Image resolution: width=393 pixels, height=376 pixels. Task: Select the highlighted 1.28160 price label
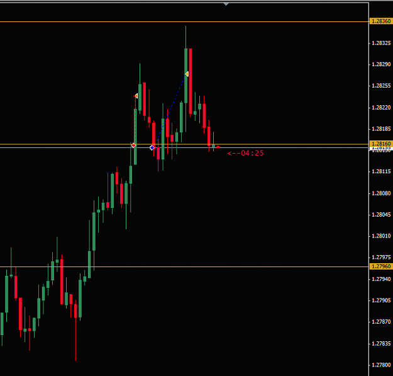[381, 144]
